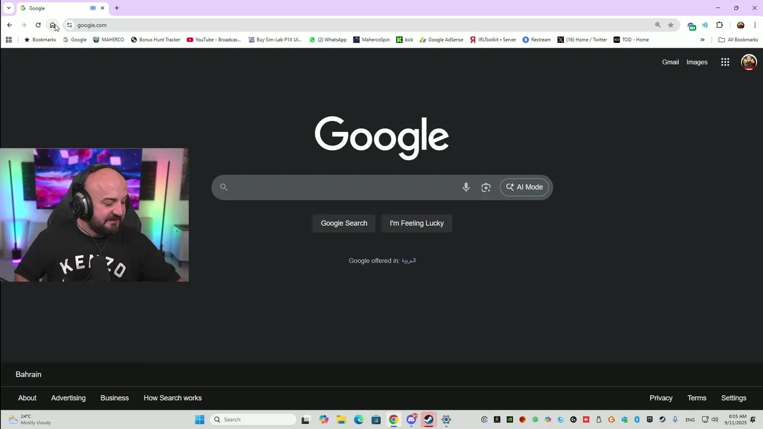The image size is (763, 429).
Task: Open the Restream bookmark
Action: (x=536, y=40)
